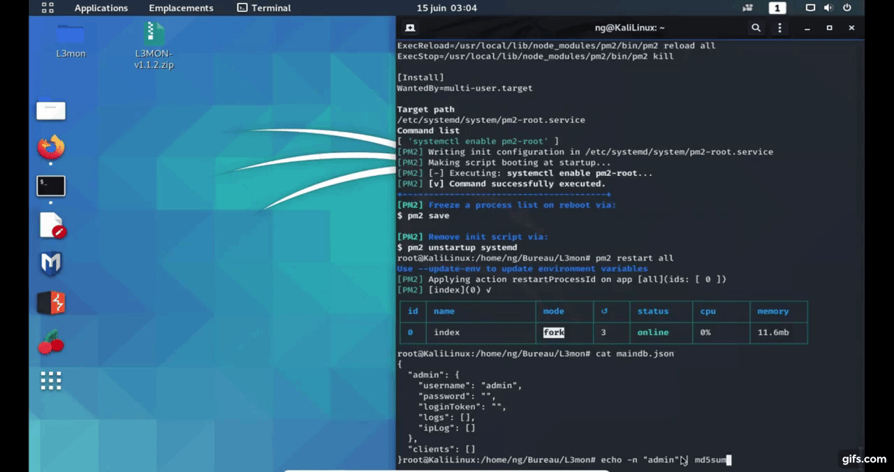The image size is (894, 472).
Task: Click the 'memory' column header
Action: (x=773, y=311)
